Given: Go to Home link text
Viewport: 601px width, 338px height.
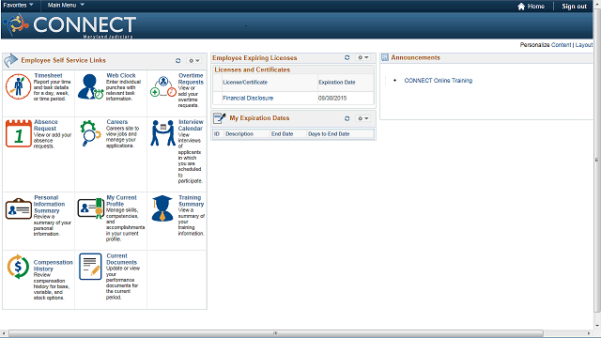Looking at the screenshot, I should pos(536,7).
